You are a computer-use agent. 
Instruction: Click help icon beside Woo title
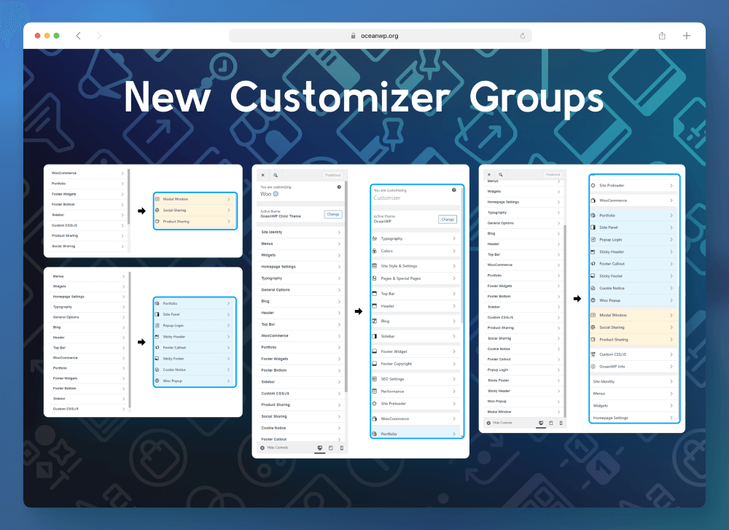click(339, 187)
